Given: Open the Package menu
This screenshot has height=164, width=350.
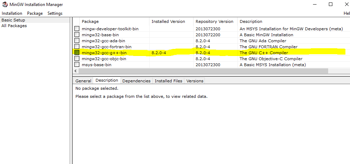Looking at the screenshot, I should click(x=35, y=13).
